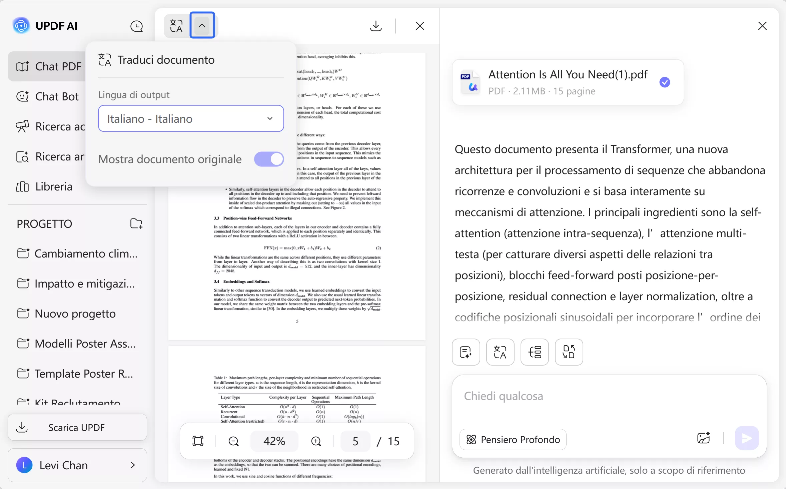Viewport: 786px width, 489px height.
Task: Open the Libreria section
Action: tap(53, 187)
